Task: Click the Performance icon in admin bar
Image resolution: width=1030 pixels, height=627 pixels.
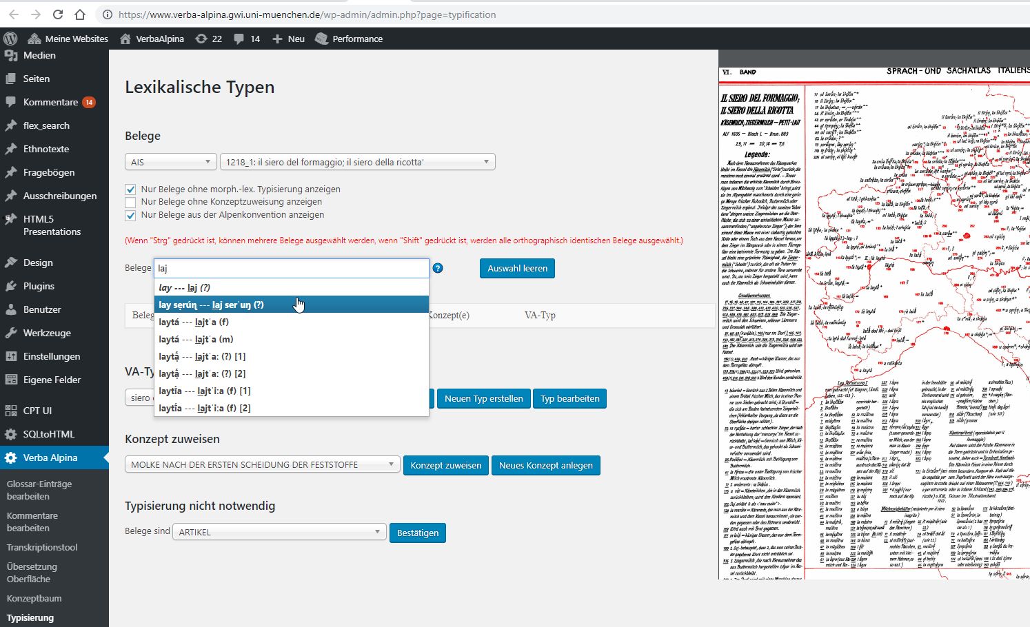Action: tap(321, 39)
